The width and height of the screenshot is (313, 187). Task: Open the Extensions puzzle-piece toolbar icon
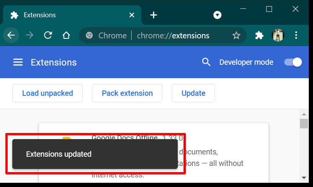coord(259,36)
